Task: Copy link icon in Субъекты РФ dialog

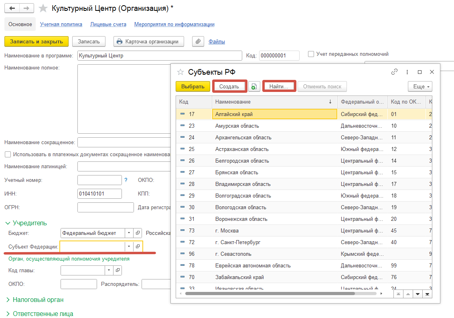Action: (x=394, y=72)
